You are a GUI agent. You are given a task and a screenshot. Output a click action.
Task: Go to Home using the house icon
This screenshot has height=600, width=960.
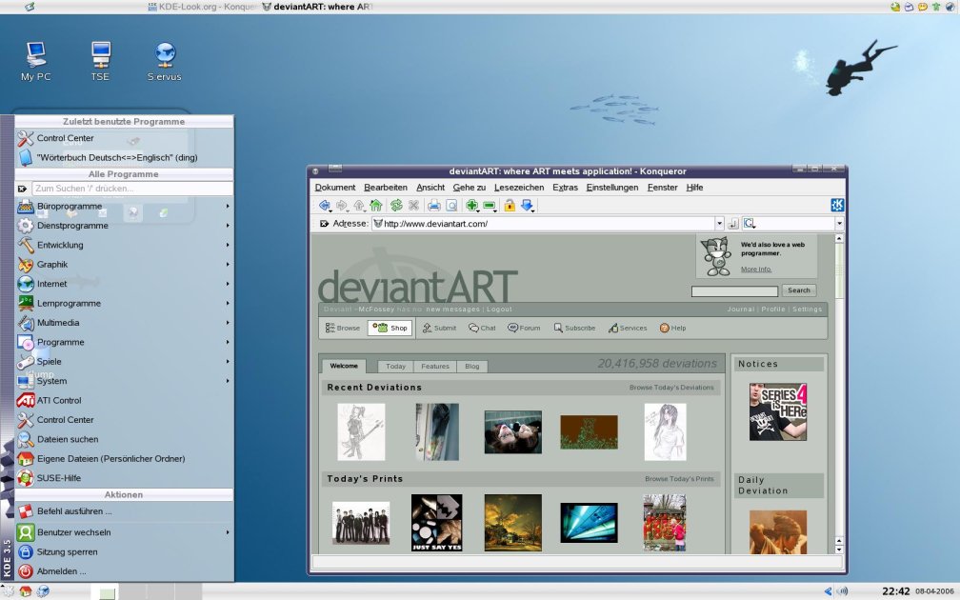(x=376, y=206)
